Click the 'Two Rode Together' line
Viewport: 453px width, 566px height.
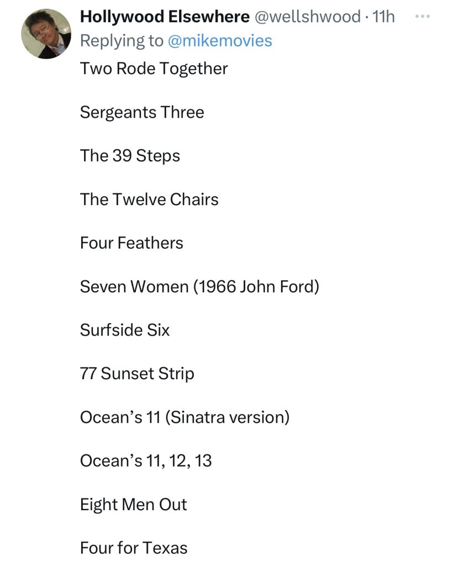click(x=154, y=69)
